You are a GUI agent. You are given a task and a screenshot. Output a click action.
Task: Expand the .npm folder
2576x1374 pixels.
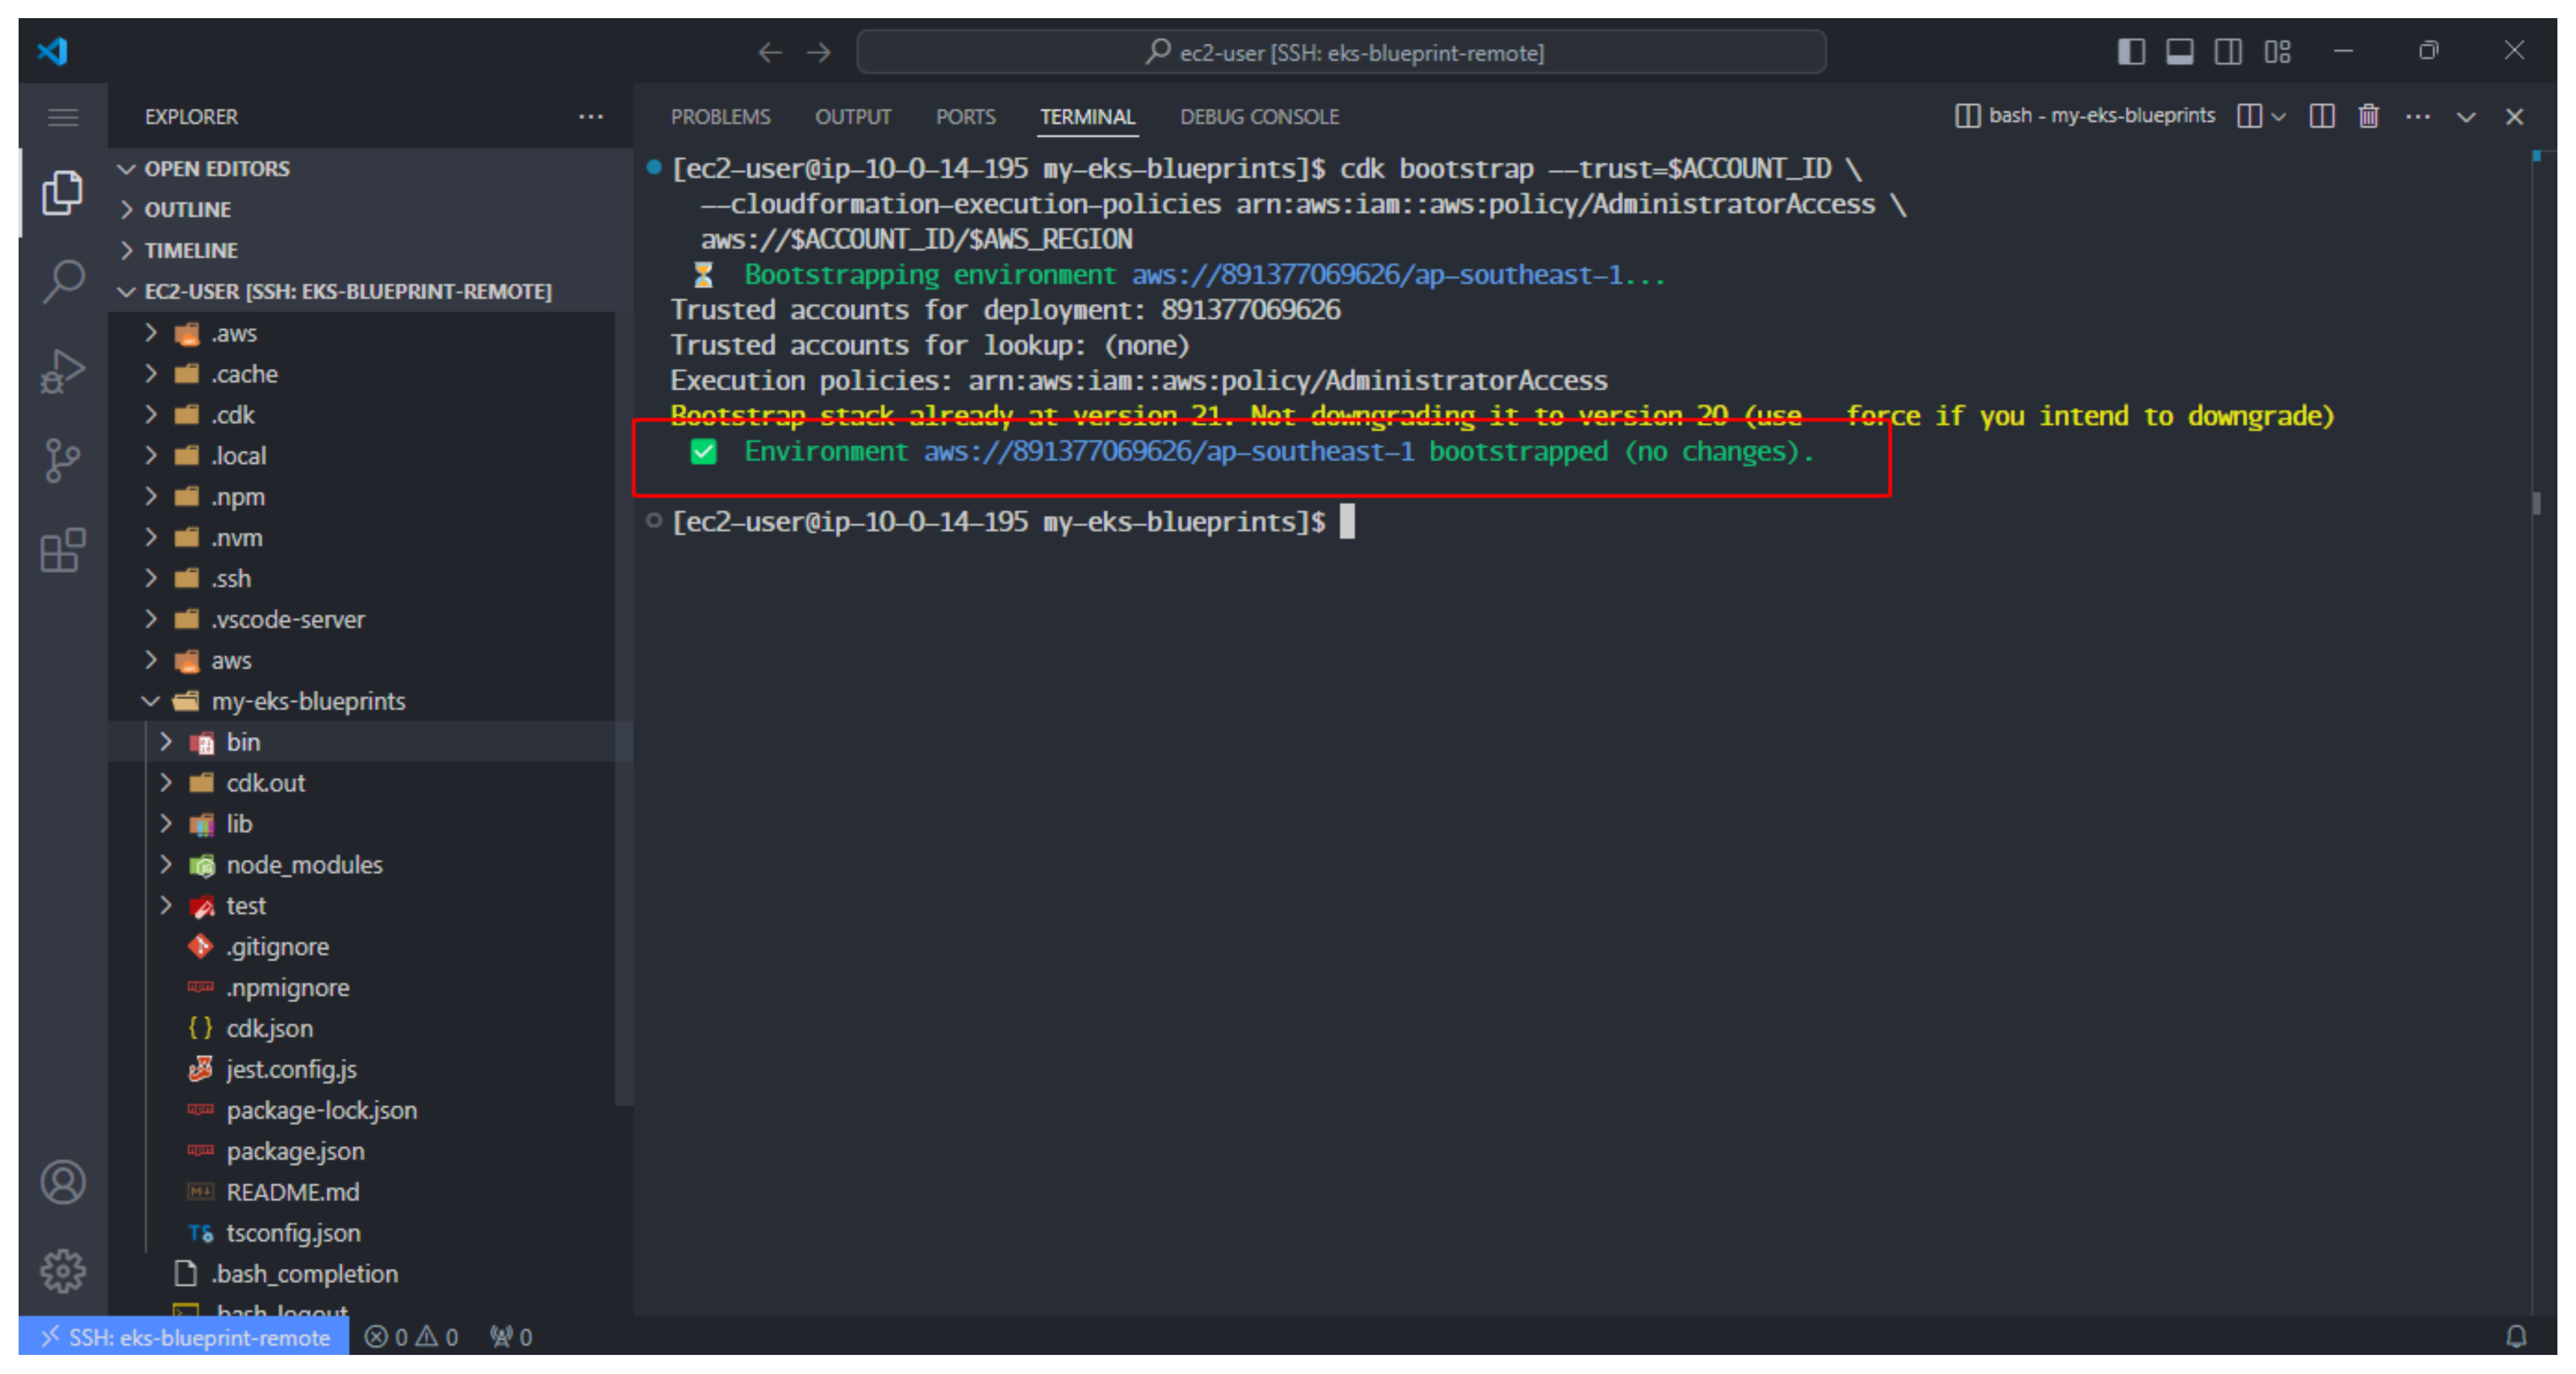[362, 497]
